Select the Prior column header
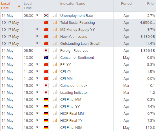Viewport: 156px width, 131px height. pos(151,4)
